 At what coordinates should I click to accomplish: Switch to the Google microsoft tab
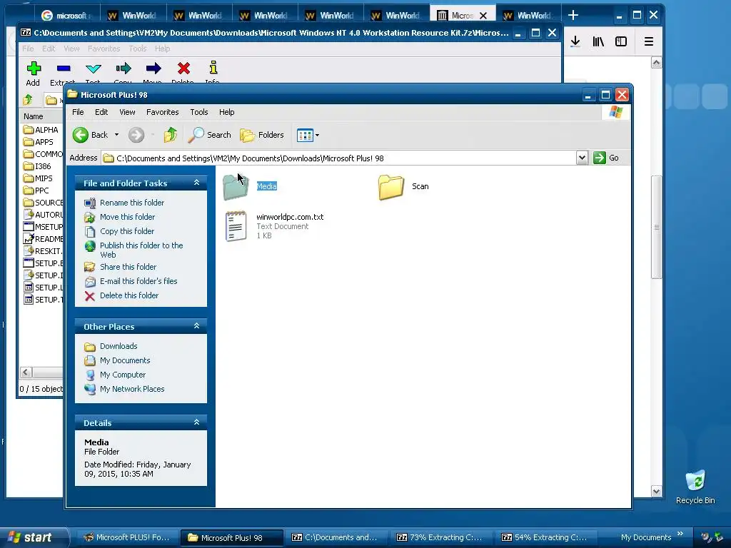pyautogui.click(x=66, y=16)
